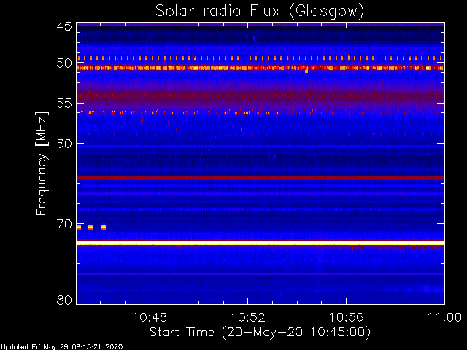Click the '80' frequency tick label
This screenshot has width=467, height=350.
pyautogui.click(x=64, y=300)
